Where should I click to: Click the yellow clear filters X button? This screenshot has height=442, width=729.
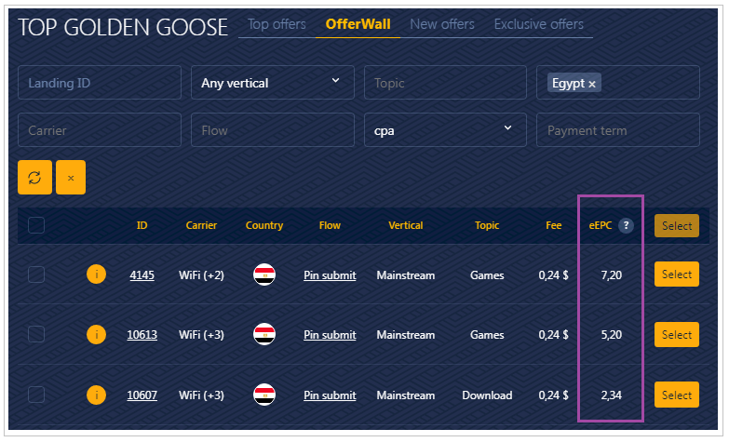71,178
